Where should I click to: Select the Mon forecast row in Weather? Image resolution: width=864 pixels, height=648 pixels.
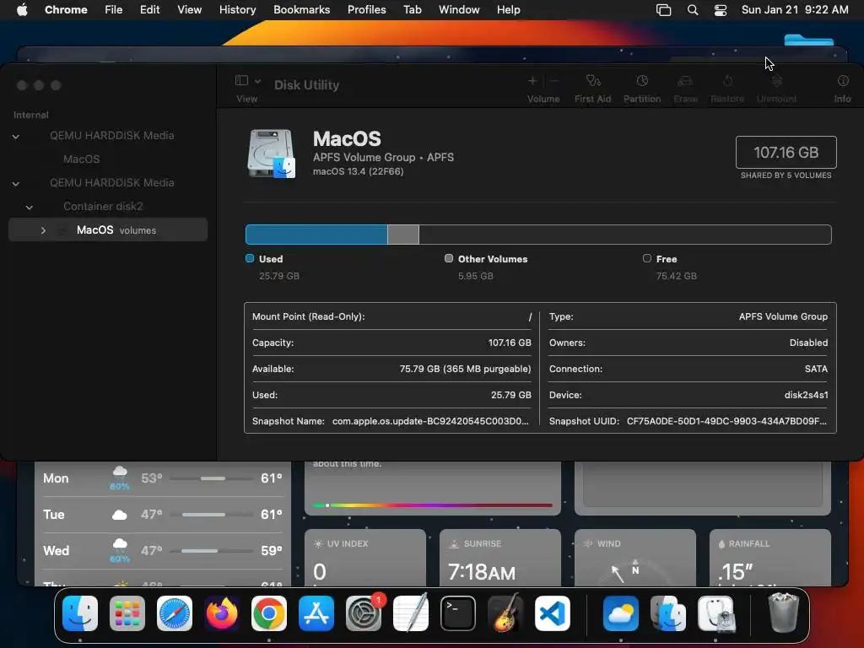162,478
